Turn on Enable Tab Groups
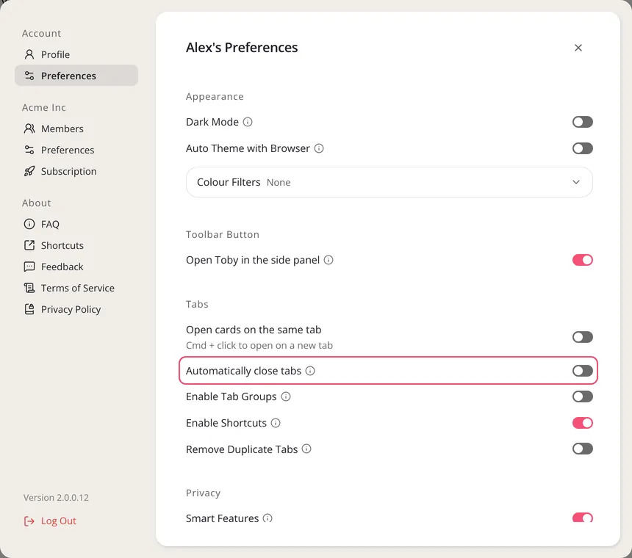Viewport: 632px width, 558px height. [x=583, y=396]
